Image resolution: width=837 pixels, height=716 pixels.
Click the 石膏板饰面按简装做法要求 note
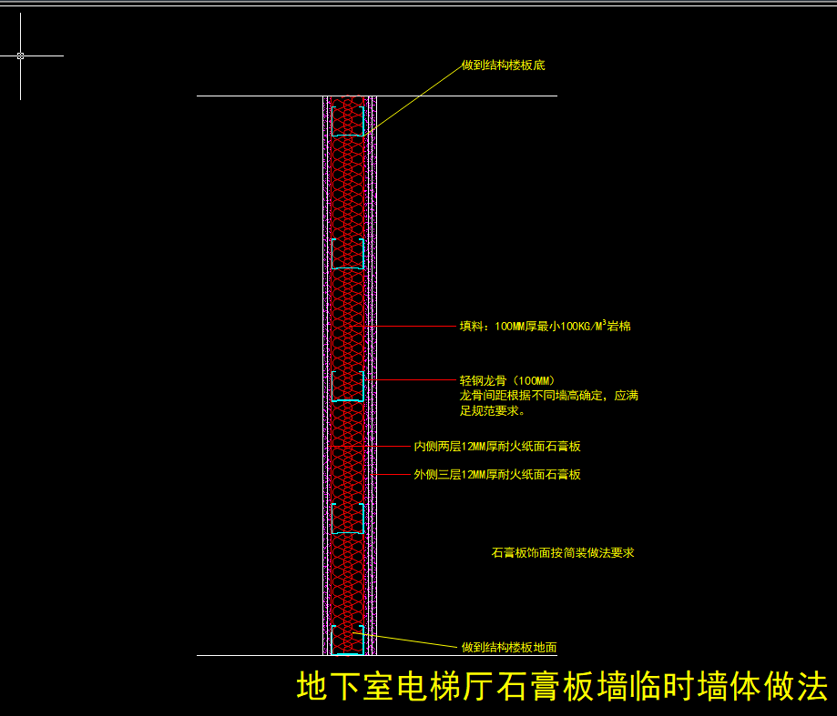tap(563, 552)
